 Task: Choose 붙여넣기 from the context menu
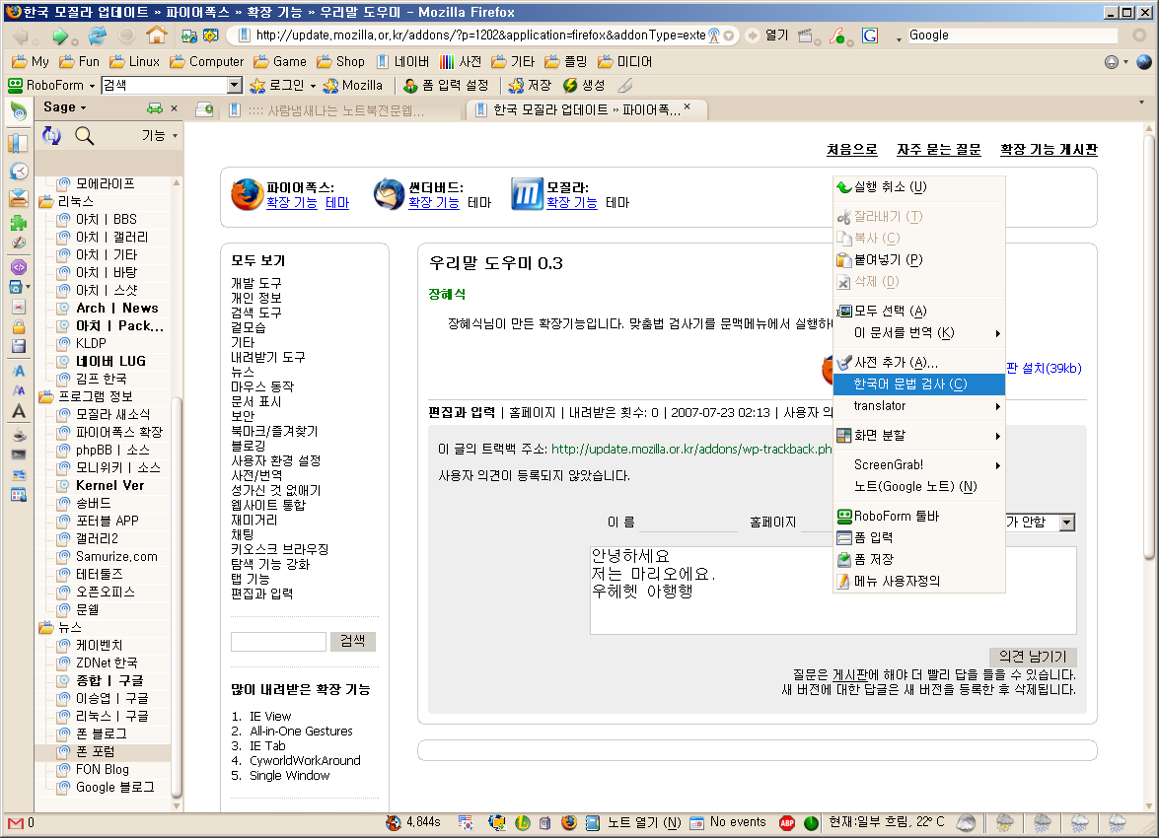pos(918,260)
